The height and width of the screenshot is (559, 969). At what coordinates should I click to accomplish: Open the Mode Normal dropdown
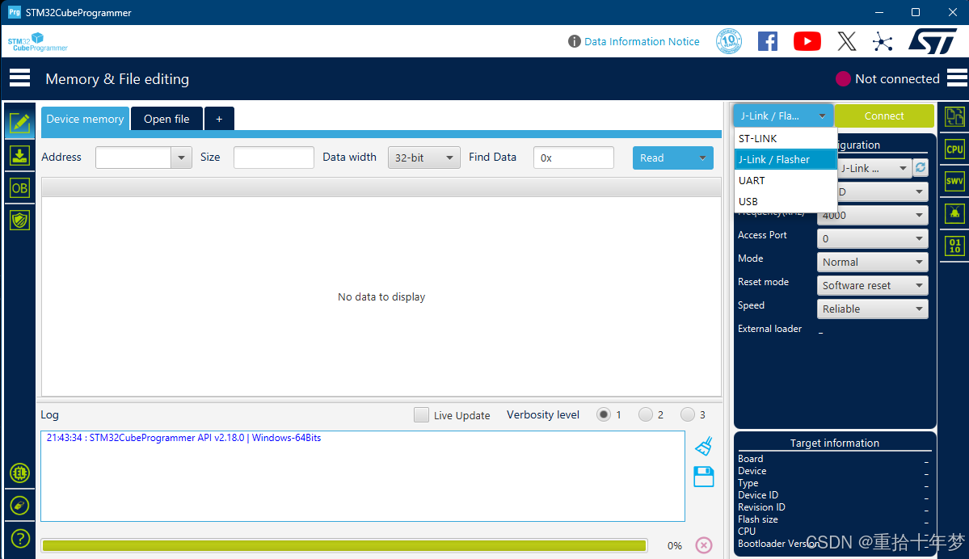(x=873, y=262)
